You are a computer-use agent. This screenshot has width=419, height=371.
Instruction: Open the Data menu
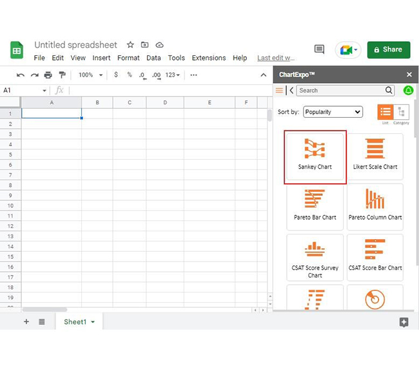pos(153,58)
